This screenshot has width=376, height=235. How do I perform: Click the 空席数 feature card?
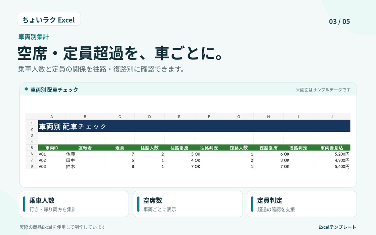tap(188, 204)
